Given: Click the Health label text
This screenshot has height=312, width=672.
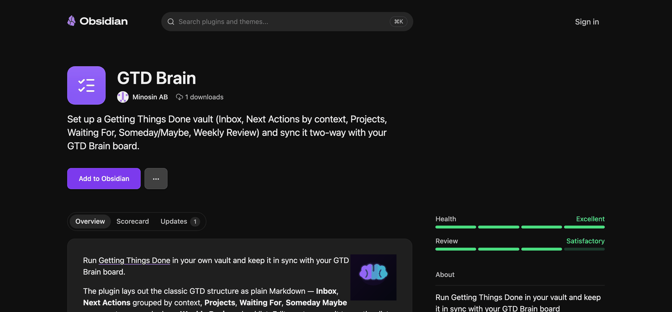Looking at the screenshot, I should [x=446, y=219].
